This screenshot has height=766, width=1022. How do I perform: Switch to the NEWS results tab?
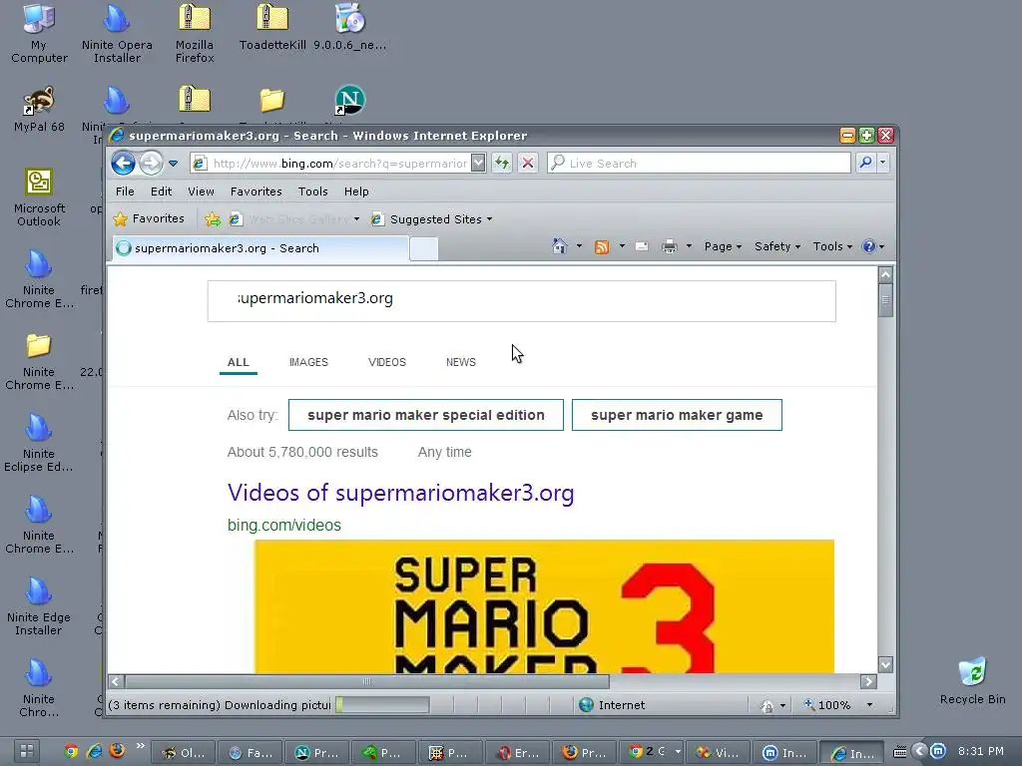(x=460, y=362)
